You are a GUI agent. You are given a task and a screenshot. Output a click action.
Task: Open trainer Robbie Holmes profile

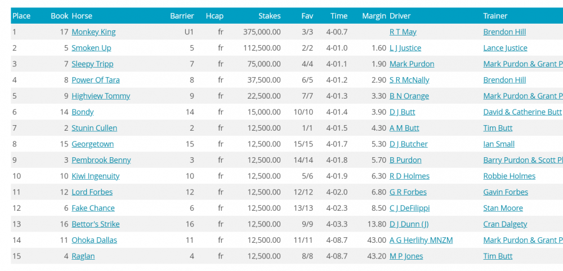pyautogui.click(x=509, y=176)
